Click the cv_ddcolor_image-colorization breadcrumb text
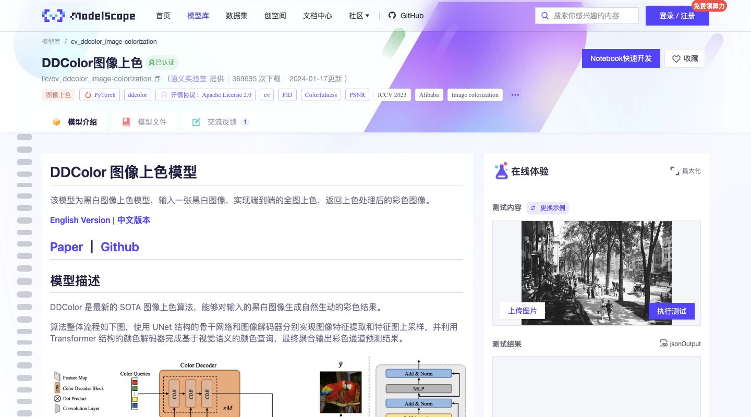 pos(114,42)
